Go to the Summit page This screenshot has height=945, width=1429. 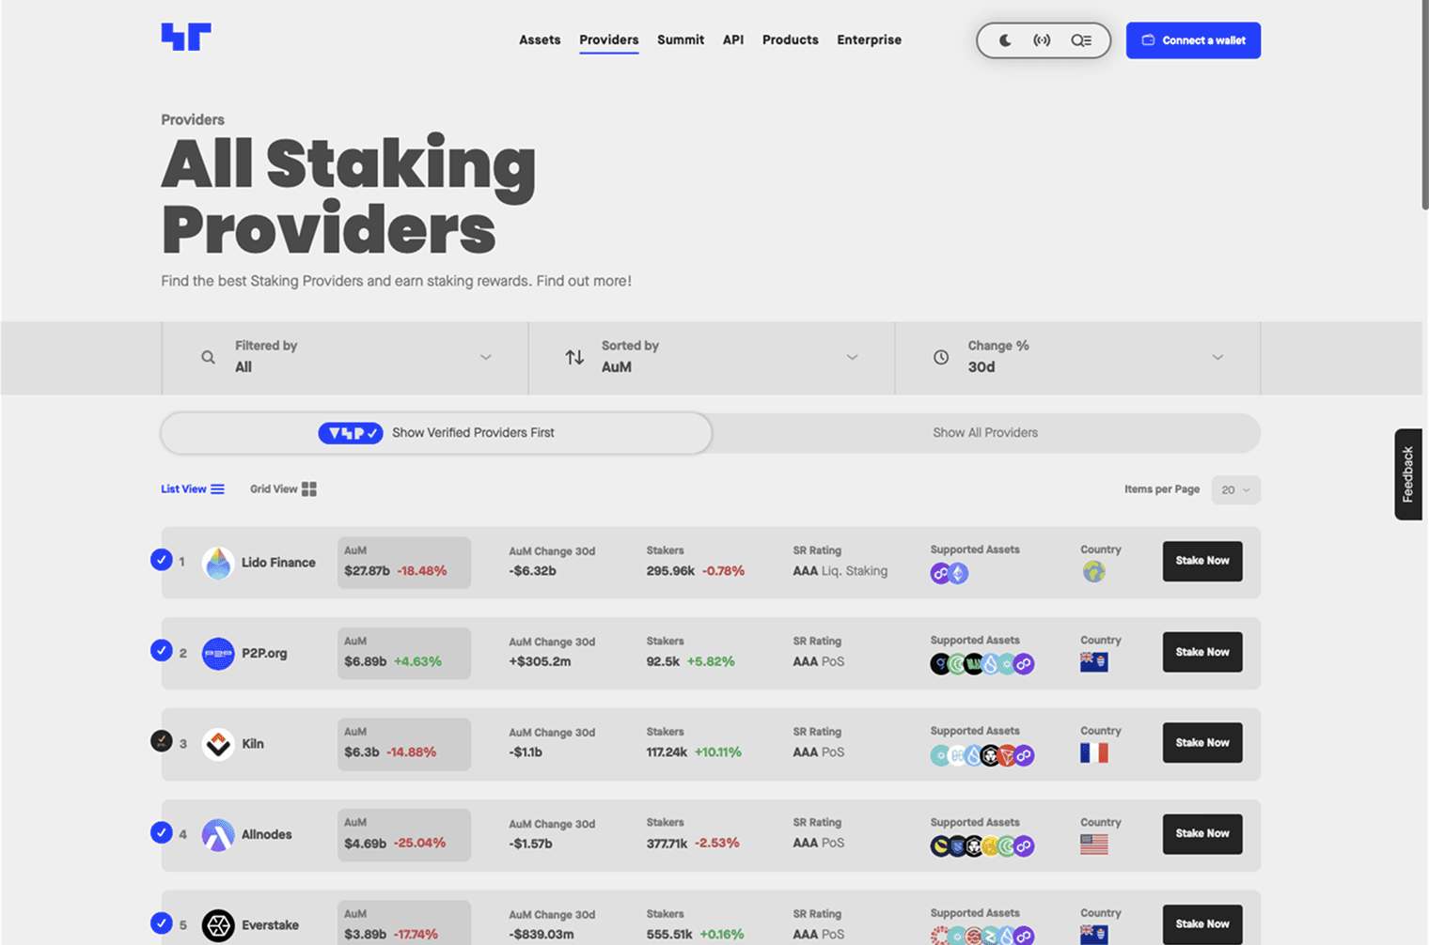click(x=681, y=39)
